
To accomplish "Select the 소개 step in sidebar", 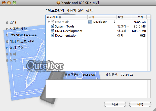I will [x=13, y=22].
